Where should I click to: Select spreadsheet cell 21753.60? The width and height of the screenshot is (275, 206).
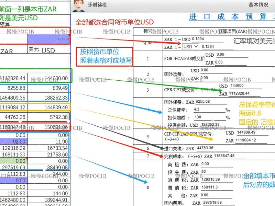click(x=48, y=154)
